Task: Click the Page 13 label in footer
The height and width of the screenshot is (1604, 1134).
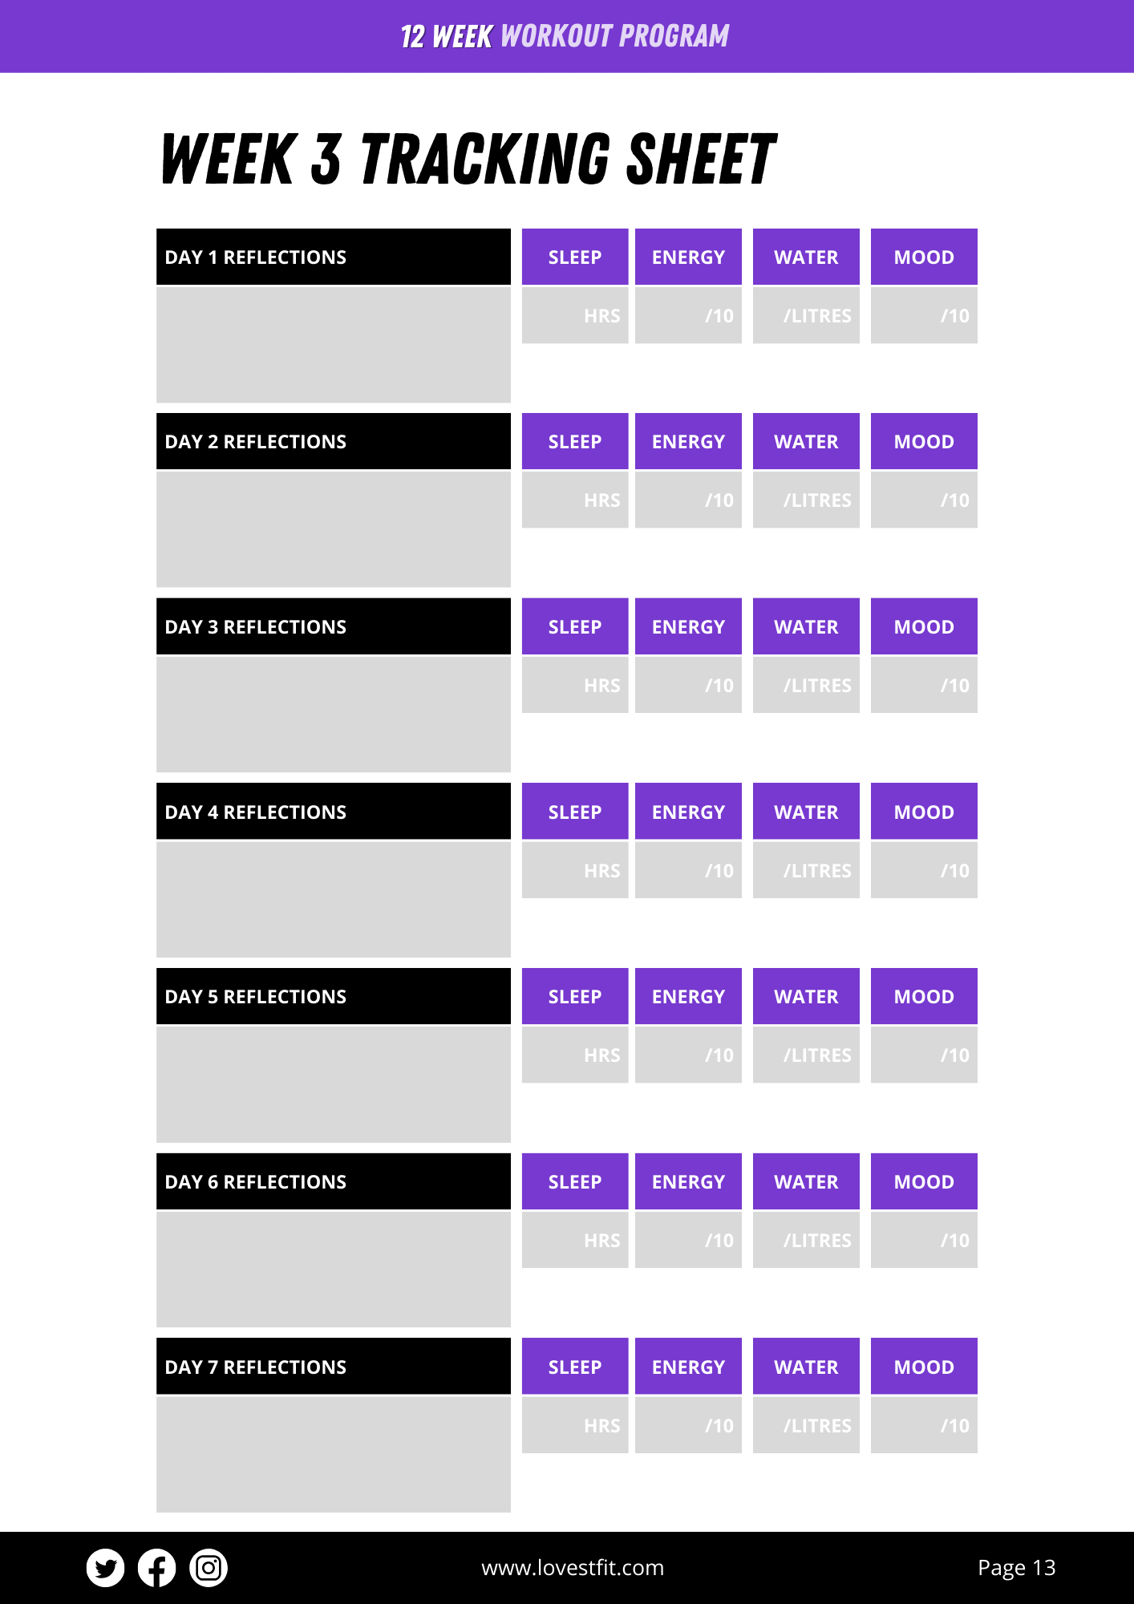Action: (x=1016, y=1568)
